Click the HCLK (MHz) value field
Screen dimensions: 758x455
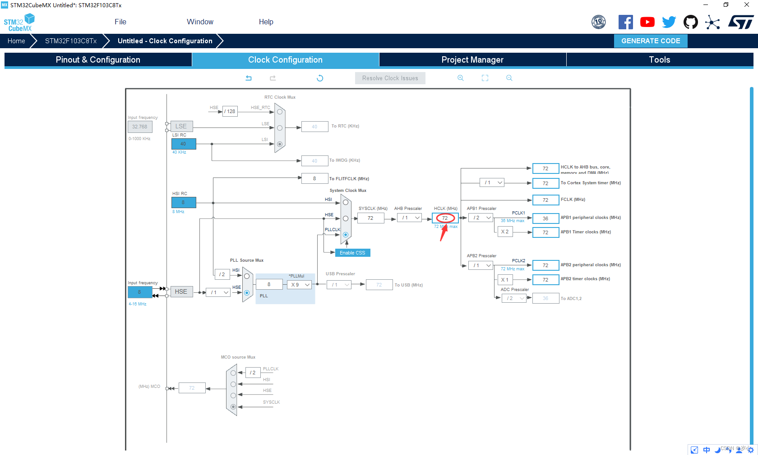[445, 218]
